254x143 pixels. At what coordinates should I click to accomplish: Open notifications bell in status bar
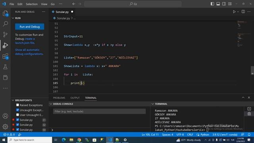pyautogui.click(x=249, y=135)
